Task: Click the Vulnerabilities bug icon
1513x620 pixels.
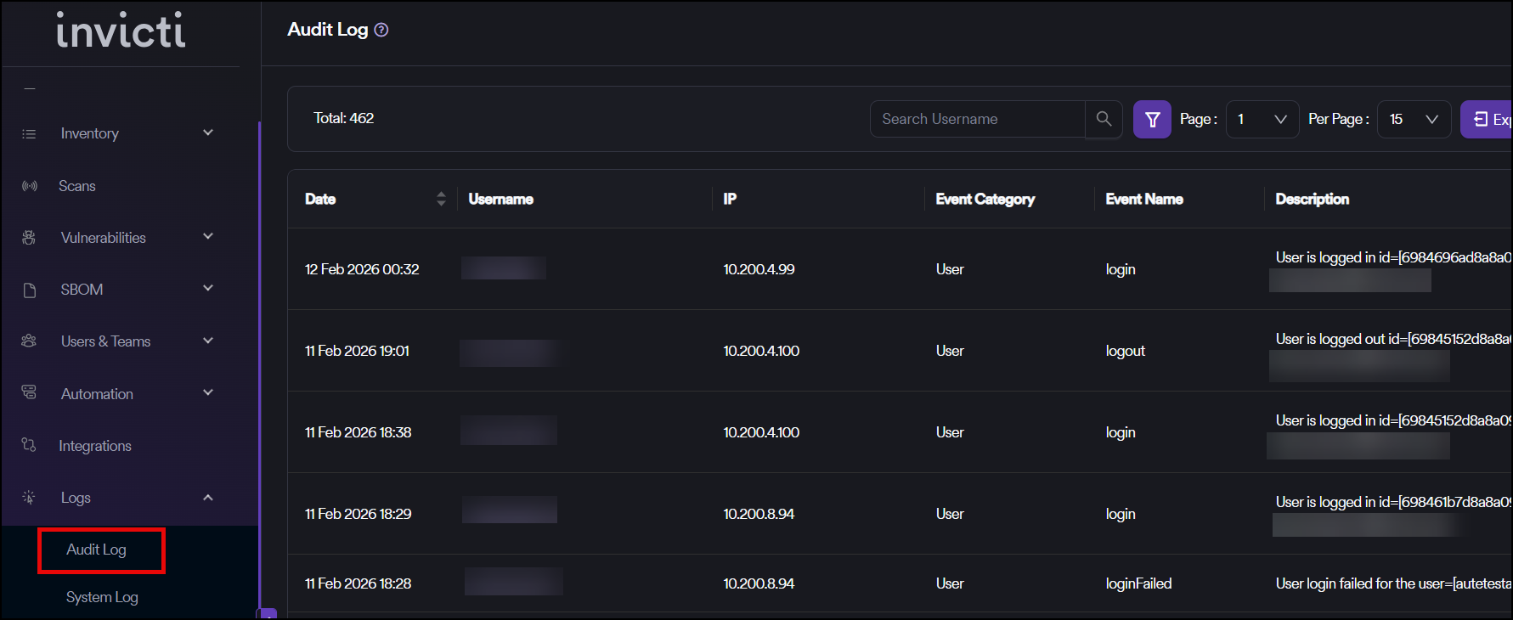Action: [29, 238]
